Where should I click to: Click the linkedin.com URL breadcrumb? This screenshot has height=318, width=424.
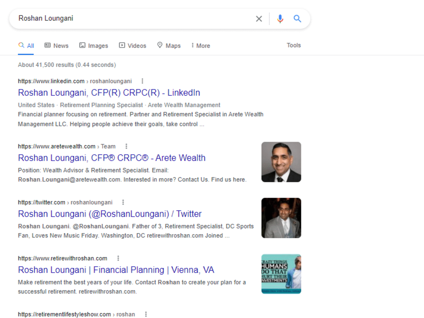[75, 81]
